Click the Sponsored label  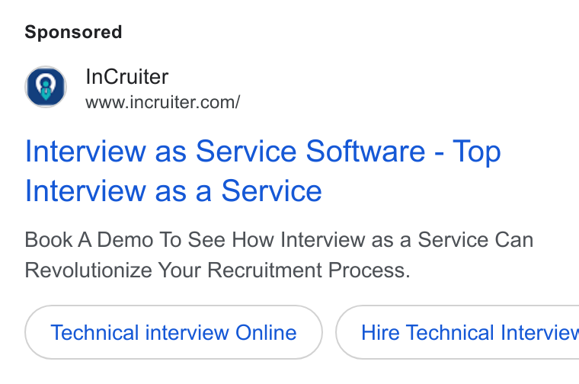coord(73,32)
